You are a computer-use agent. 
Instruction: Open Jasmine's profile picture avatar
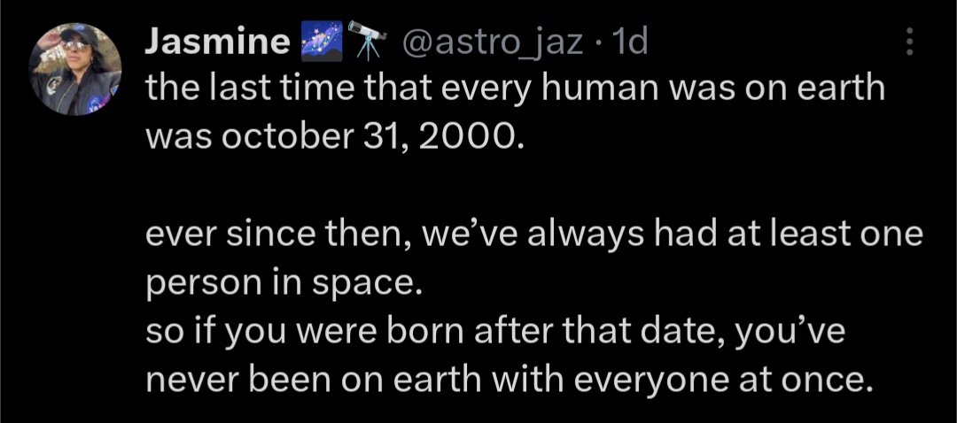[75, 69]
